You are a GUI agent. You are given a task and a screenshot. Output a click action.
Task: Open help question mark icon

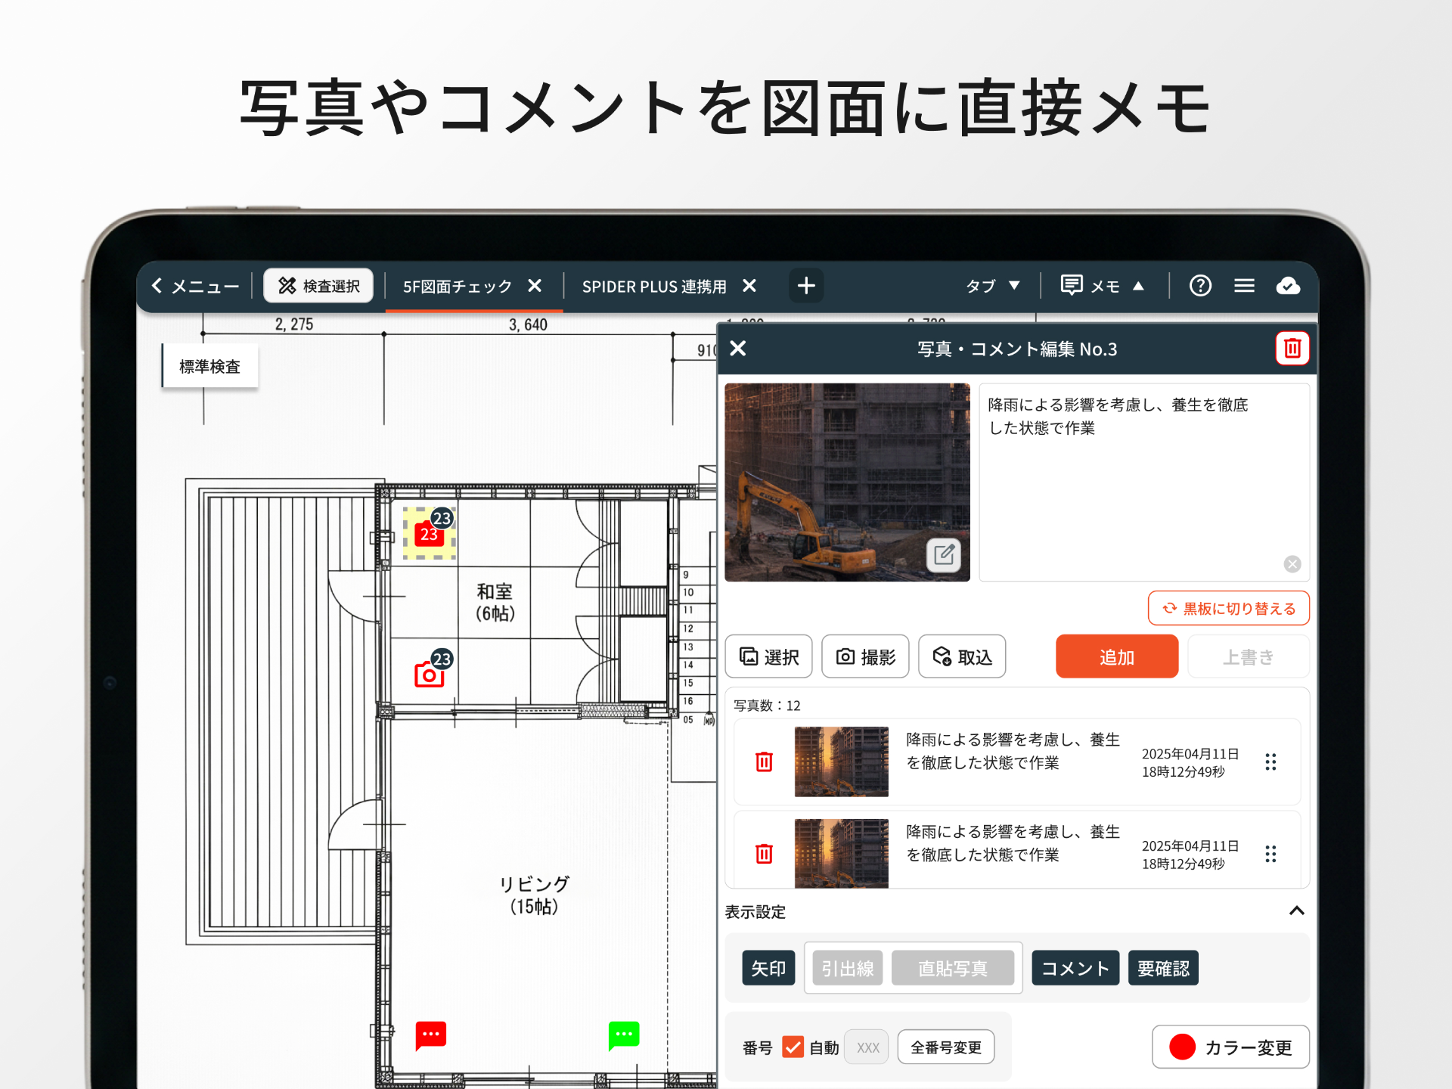pyautogui.click(x=1200, y=286)
